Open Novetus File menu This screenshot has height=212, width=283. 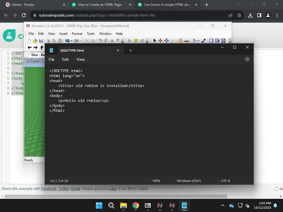pyautogui.click(x=31, y=33)
